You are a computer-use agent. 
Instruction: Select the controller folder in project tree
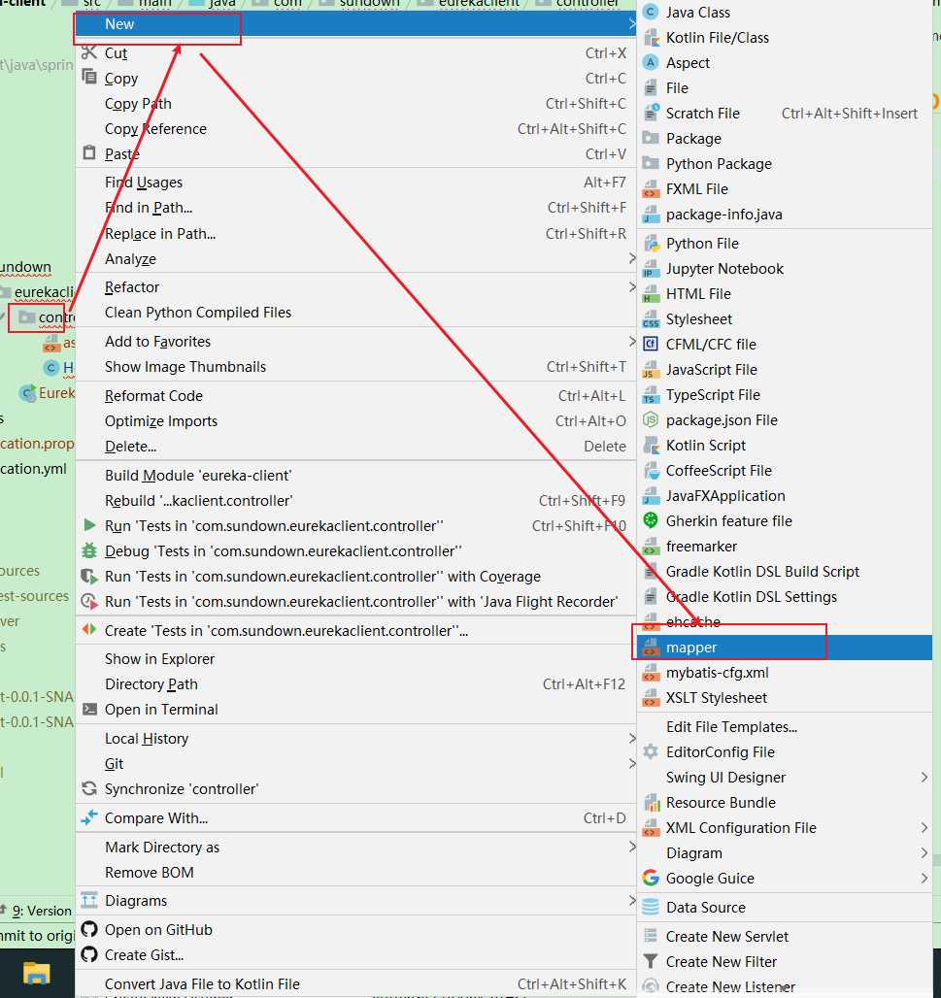48,316
